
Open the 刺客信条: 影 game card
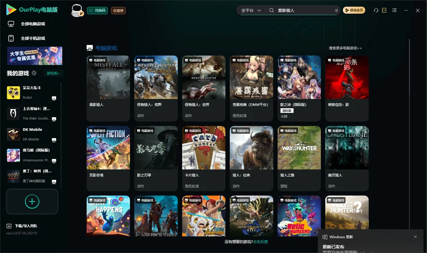click(x=347, y=88)
